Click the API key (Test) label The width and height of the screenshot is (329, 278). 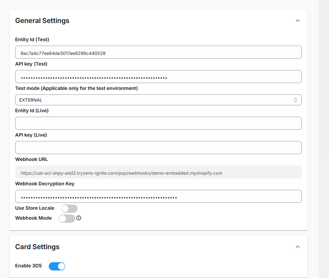click(31, 64)
